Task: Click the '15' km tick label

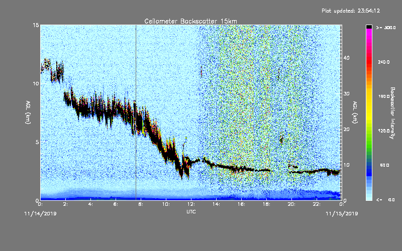Action: (36, 25)
